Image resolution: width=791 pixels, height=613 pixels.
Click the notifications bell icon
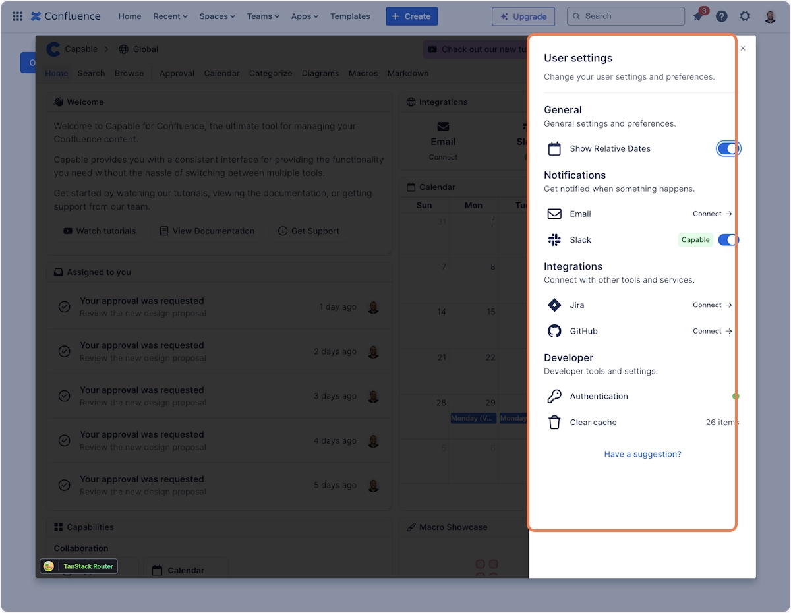(699, 16)
